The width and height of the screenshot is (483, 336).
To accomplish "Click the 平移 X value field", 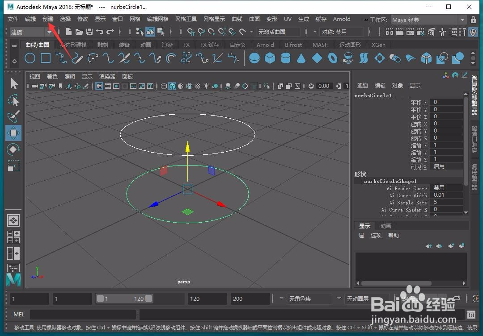I will [x=447, y=102].
